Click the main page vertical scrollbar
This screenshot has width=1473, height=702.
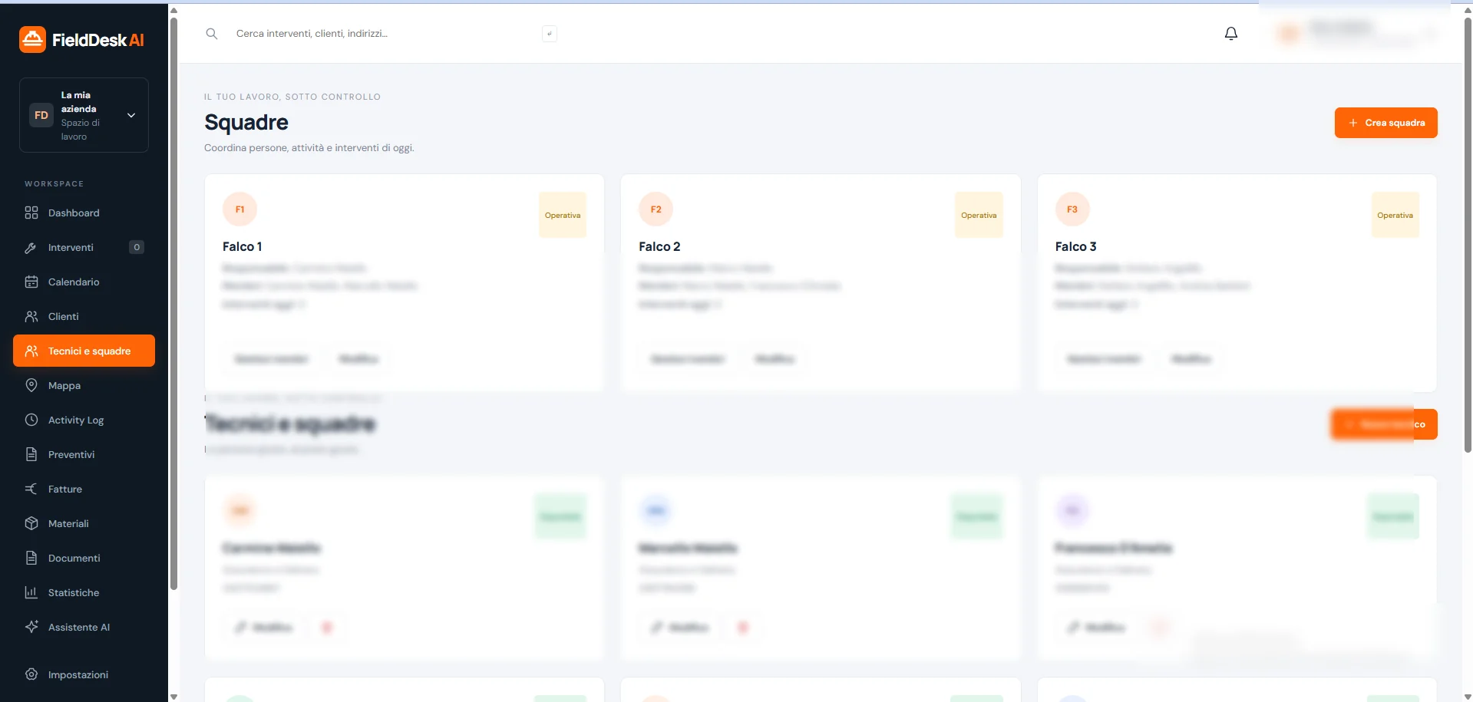point(1468,234)
